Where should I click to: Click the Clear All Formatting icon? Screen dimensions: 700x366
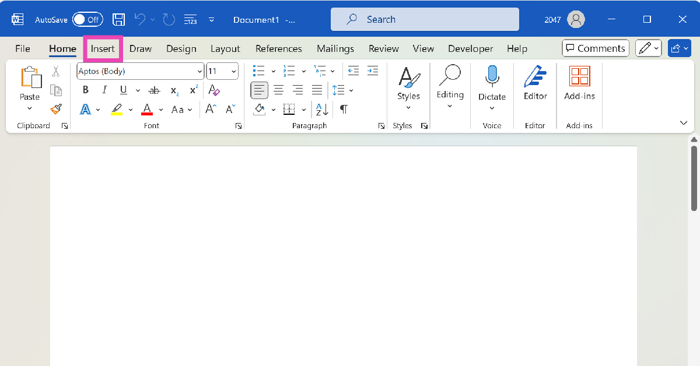coord(214,90)
